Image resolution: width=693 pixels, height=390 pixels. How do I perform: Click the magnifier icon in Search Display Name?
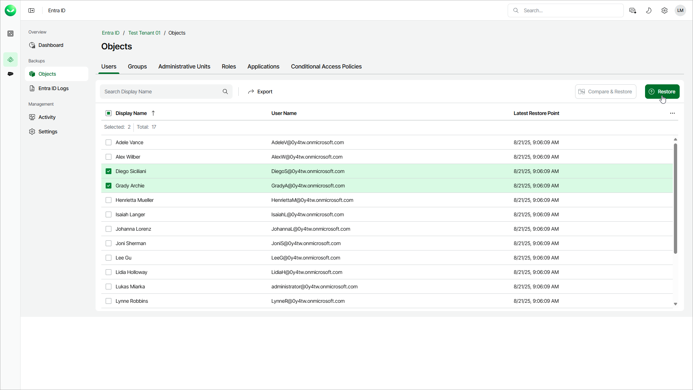[225, 92]
